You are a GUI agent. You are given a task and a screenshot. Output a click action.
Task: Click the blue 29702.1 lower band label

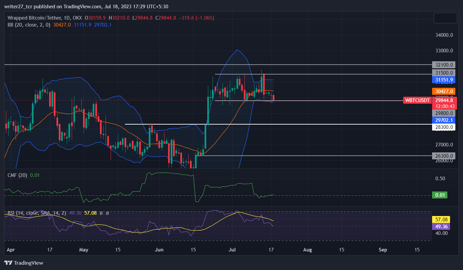click(x=443, y=120)
